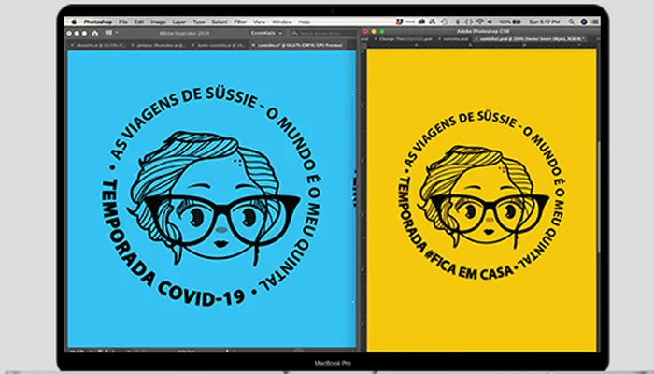Open the Layer menu

point(179,22)
